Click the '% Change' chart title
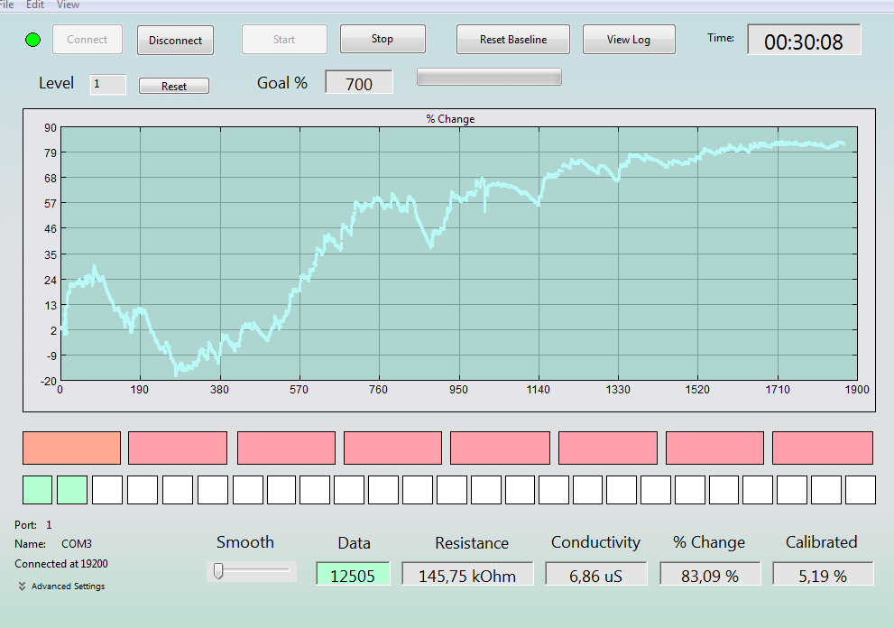The image size is (894, 628). 450,118
